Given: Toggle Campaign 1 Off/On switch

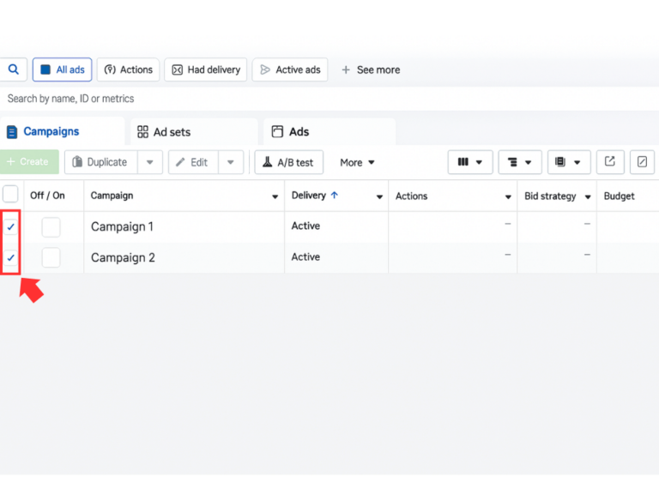Looking at the screenshot, I should 51,227.
